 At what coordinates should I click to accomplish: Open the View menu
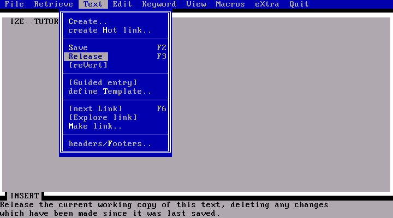196,4
